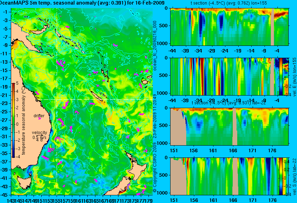297x203 pixels.
Task: Click the '-34' latitude tick under the top temperature section
Action: coord(198,51)
